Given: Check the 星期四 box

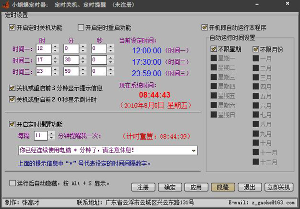Looking at the screenshot, I should [213, 86].
